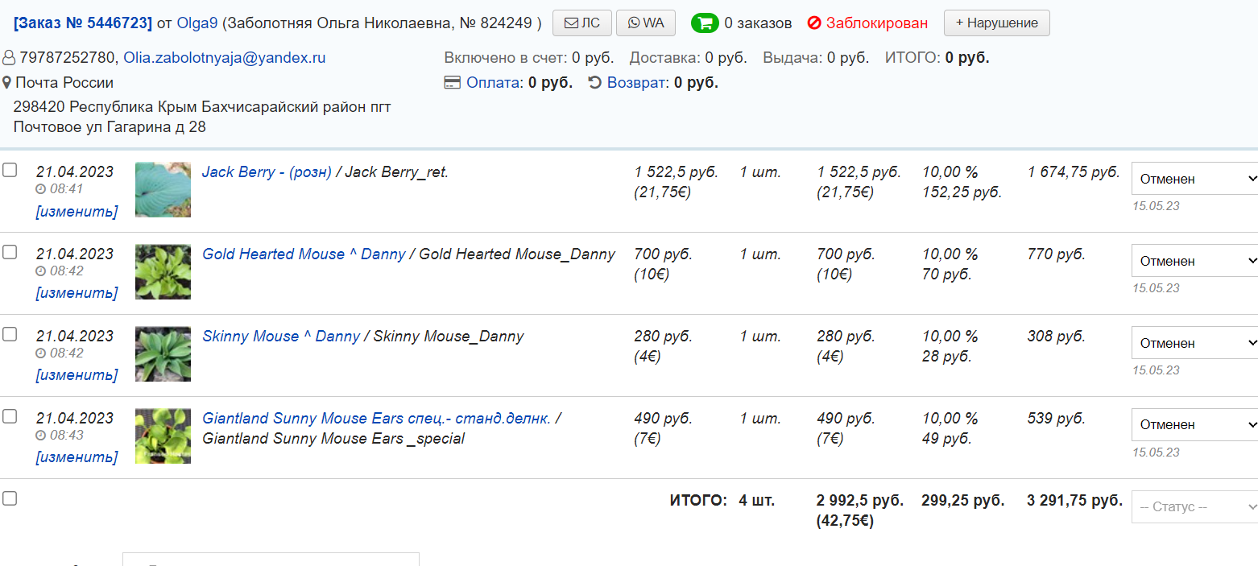The image size is (1258, 566).
Task: Click the green shopping cart orders icon
Action: click(705, 23)
